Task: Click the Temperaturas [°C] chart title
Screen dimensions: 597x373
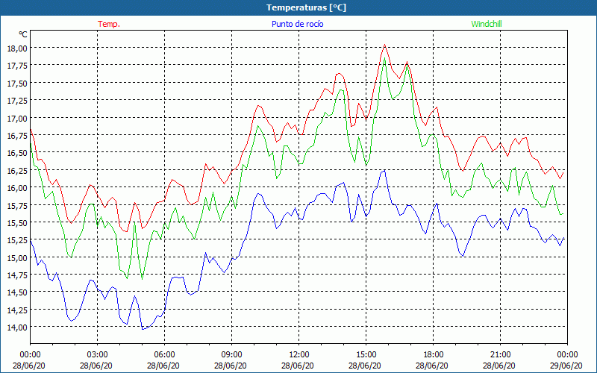Action: click(x=306, y=7)
